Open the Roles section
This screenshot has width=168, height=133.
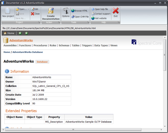pos(53,45)
